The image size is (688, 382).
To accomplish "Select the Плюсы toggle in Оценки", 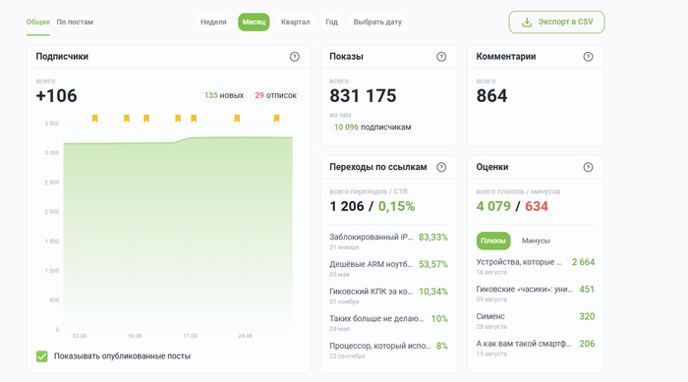I will tap(493, 241).
